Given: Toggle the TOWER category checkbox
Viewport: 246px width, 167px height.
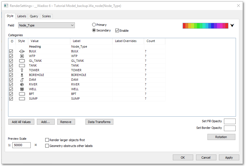Looking at the screenshot, I should click(11, 70).
